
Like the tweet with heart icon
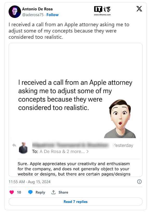[x=12, y=192]
